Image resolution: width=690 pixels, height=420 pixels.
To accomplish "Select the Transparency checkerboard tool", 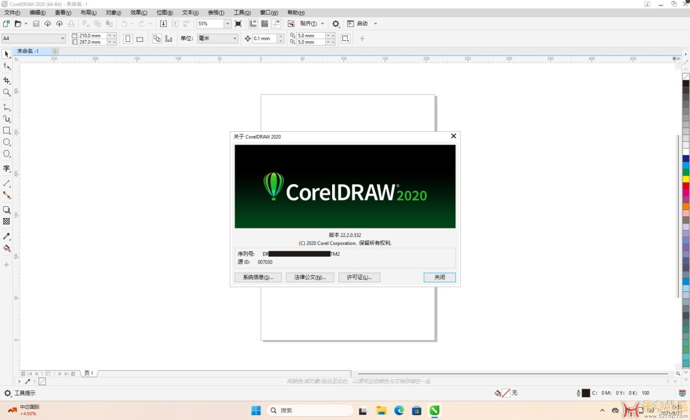I will tap(6, 221).
